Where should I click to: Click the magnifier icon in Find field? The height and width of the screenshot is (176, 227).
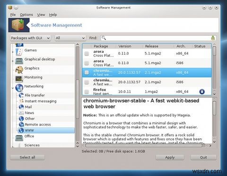pos(104,38)
